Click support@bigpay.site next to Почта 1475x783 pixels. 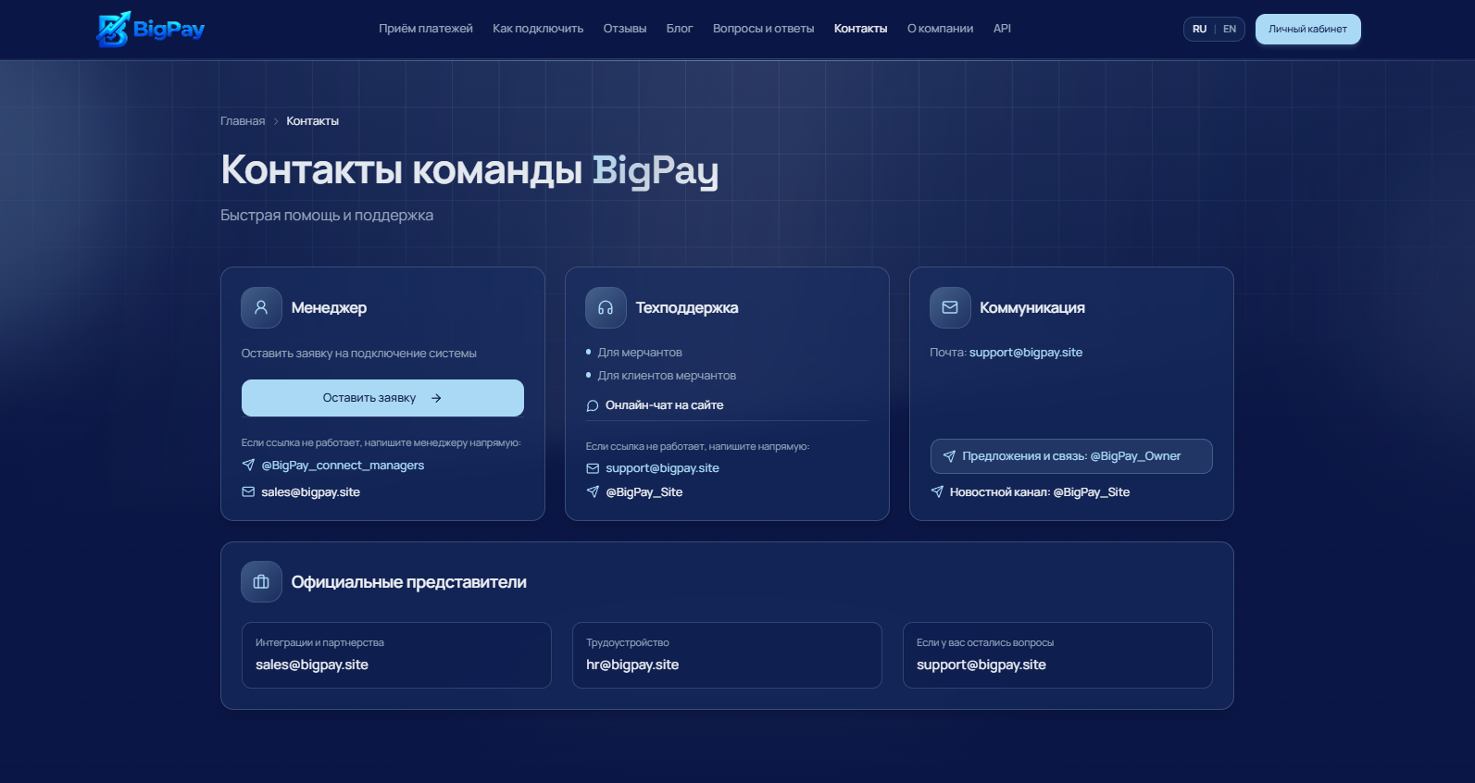[1026, 353]
